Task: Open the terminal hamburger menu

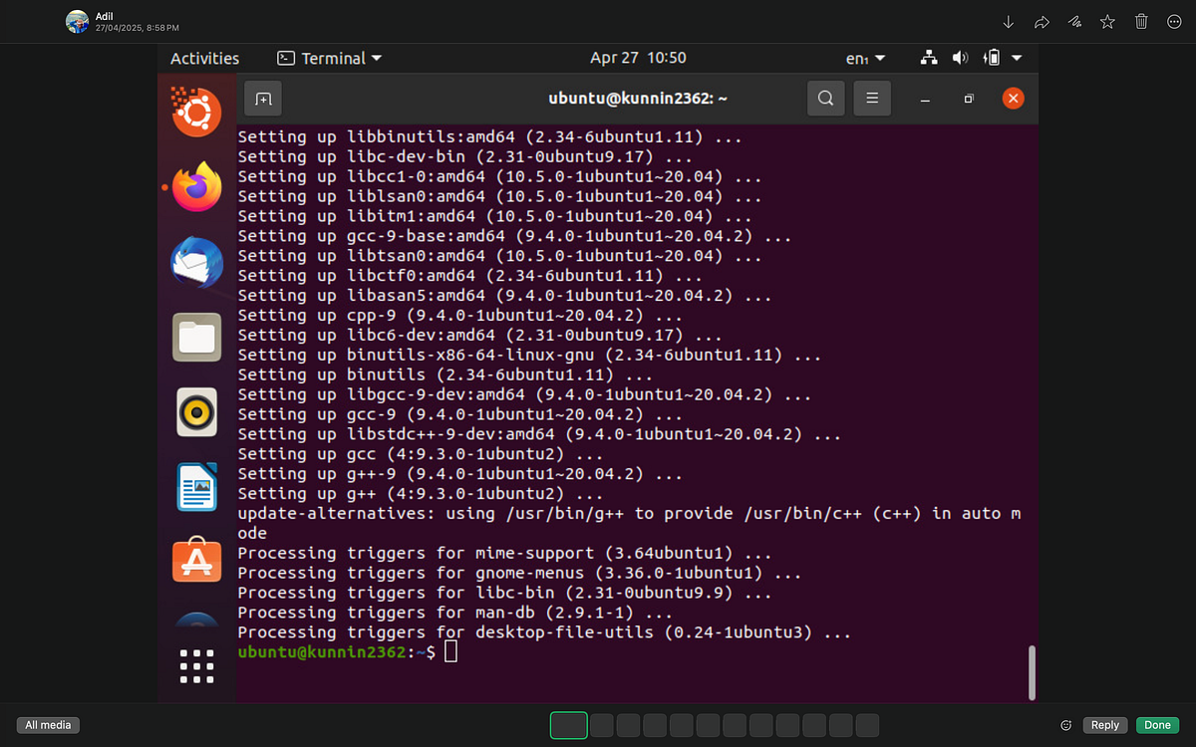Action: [872, 99]
